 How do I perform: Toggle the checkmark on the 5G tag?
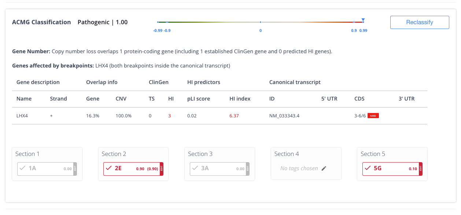(368, 169)
